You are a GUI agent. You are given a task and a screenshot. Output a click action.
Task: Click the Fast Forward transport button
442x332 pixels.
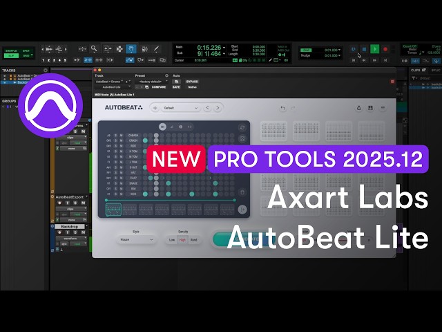tap(374, 60)
